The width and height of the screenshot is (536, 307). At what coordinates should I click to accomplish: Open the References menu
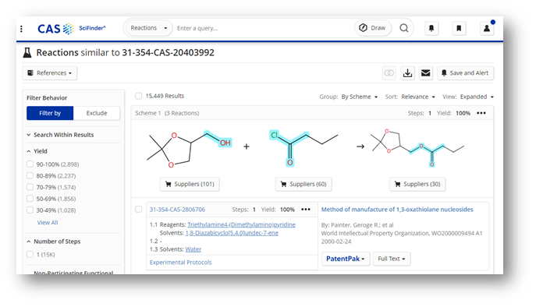pyautogui.click(x=50, y=73)
